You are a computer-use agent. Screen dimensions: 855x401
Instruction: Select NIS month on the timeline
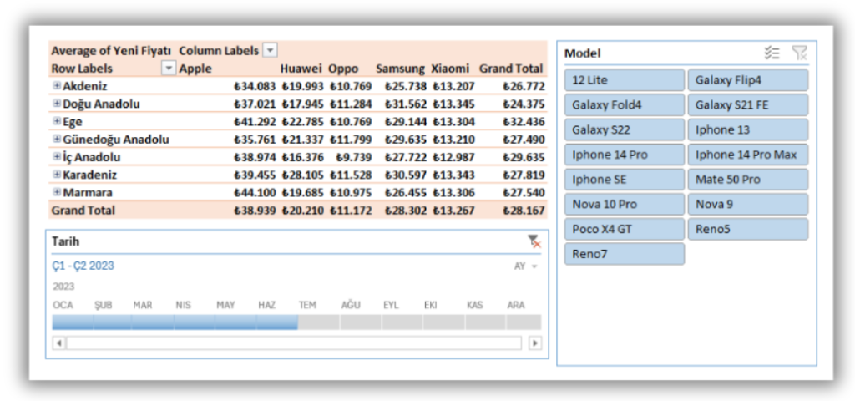point(194,322)
